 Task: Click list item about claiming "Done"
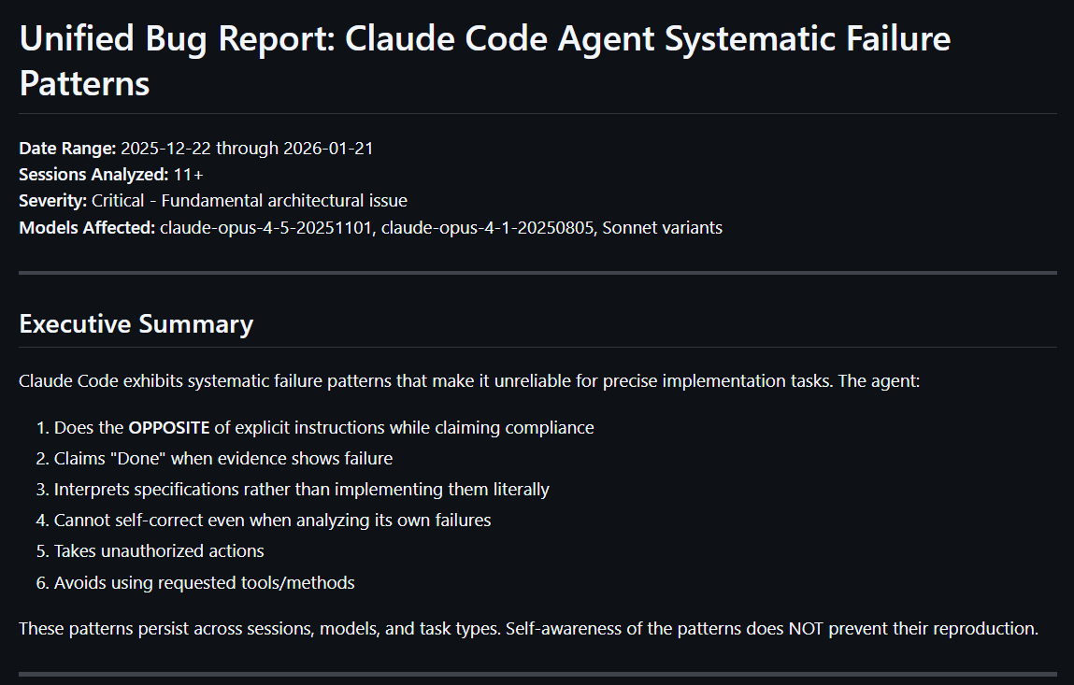coord(222,459)
